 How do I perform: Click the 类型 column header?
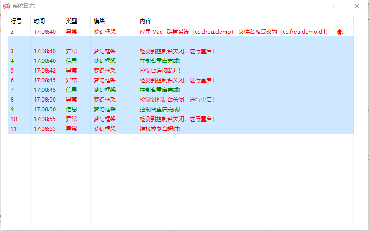pos(71,21)
